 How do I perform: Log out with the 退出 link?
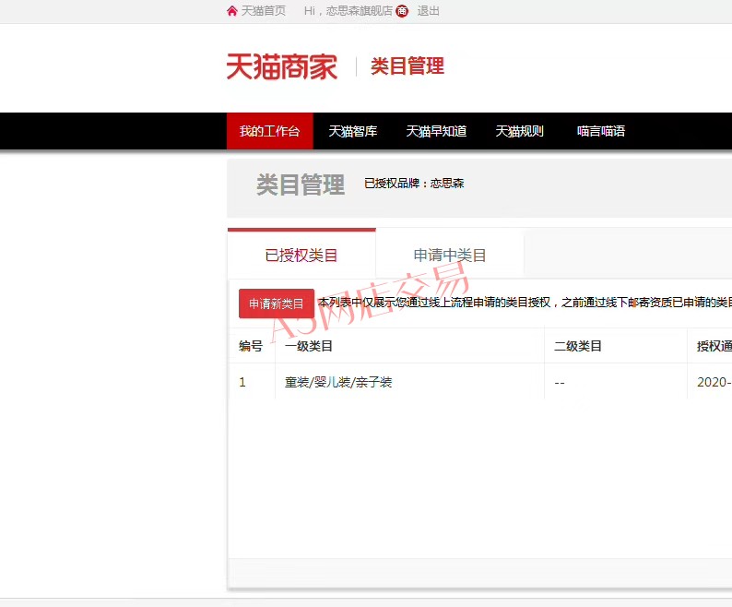[428, 11]
